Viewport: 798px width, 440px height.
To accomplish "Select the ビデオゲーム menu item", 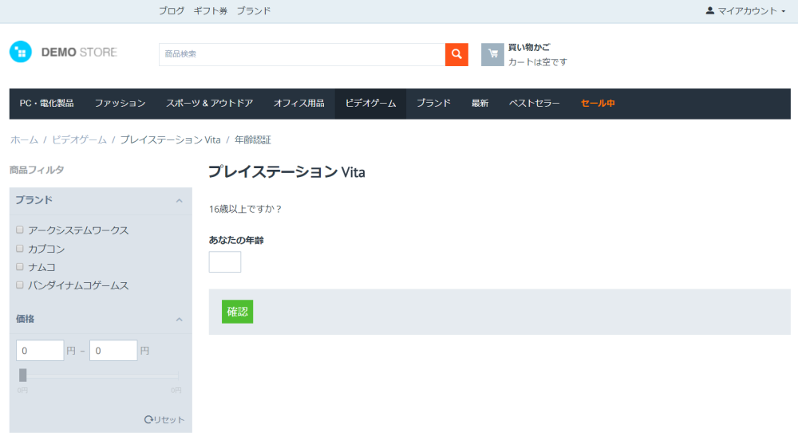I will tap(370, 104).
